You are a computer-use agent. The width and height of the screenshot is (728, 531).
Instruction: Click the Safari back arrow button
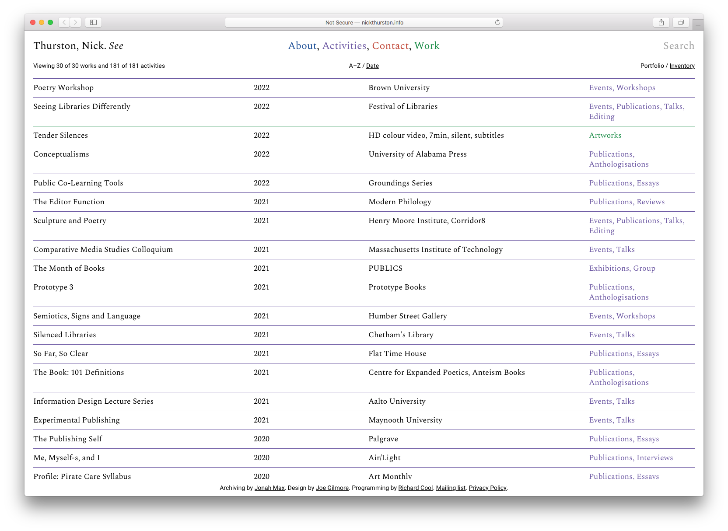[64, 22]
